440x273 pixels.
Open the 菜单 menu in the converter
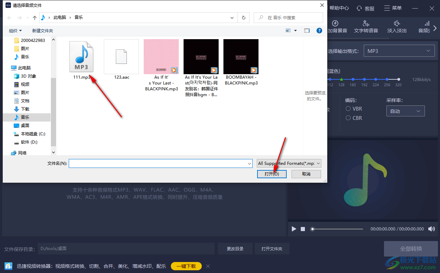coord(393,8)
